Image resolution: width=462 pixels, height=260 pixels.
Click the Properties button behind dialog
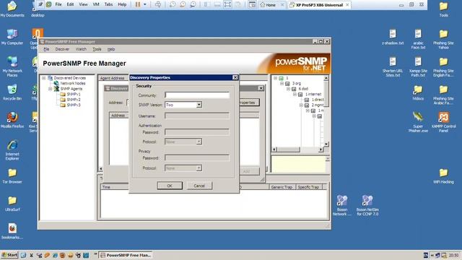[249, 103]
